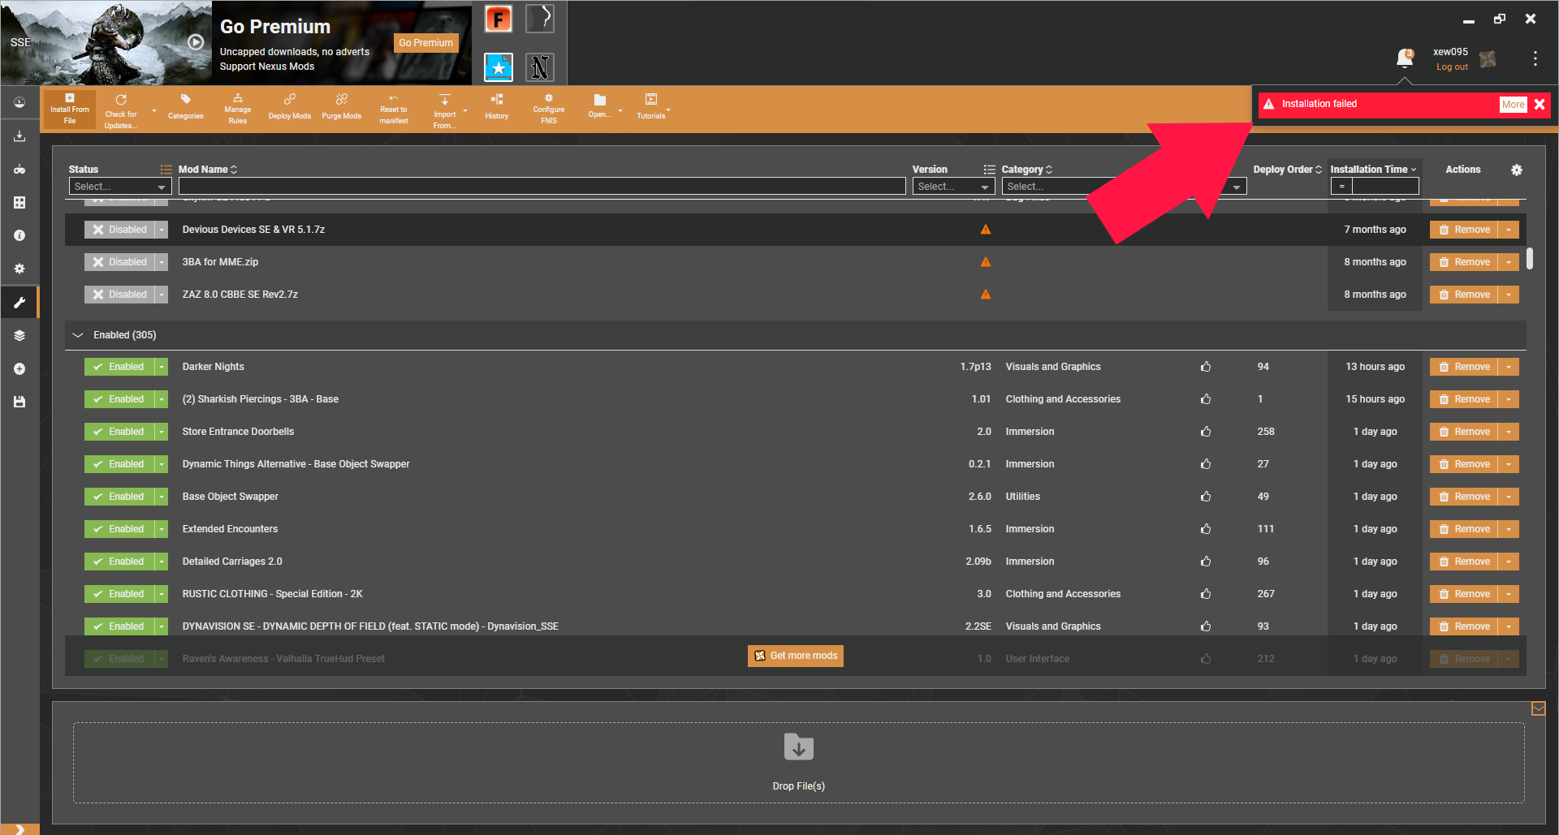1559x835 pixels.
Task: Open the stacked layers icon in sidebar
Action: click(x=19, y=335)
